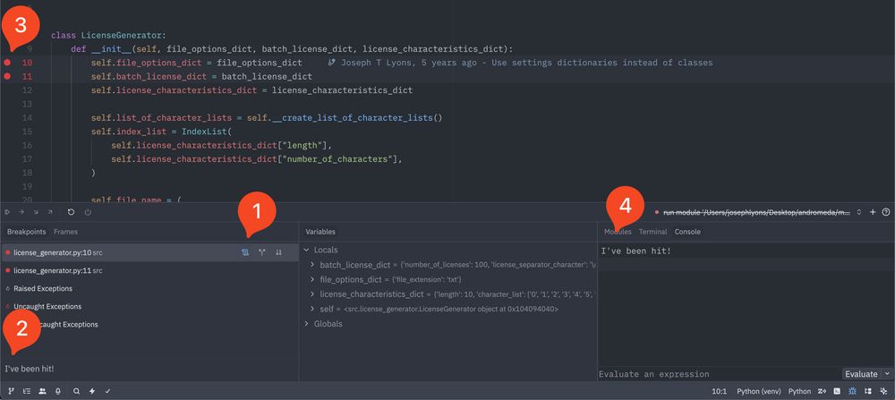
Task: Open project search magnifier in status bar
Action: click(76, 391)
